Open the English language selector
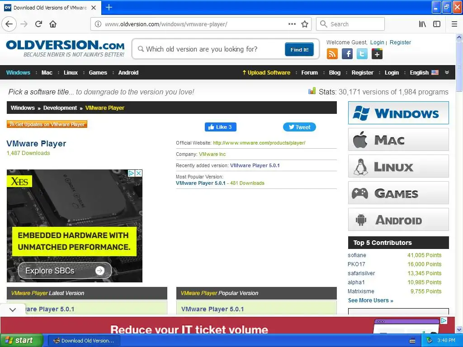The image size is (463, 347). [x=424, y=72]
